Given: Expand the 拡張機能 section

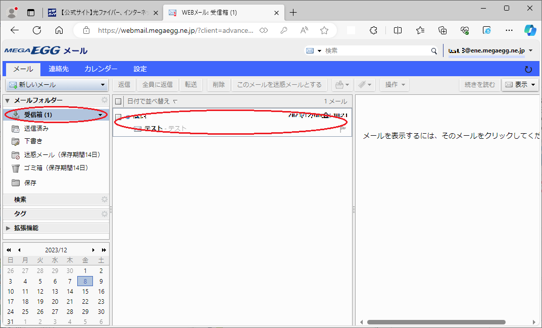Looking at the screenshot, I should [x=8, y=228].
